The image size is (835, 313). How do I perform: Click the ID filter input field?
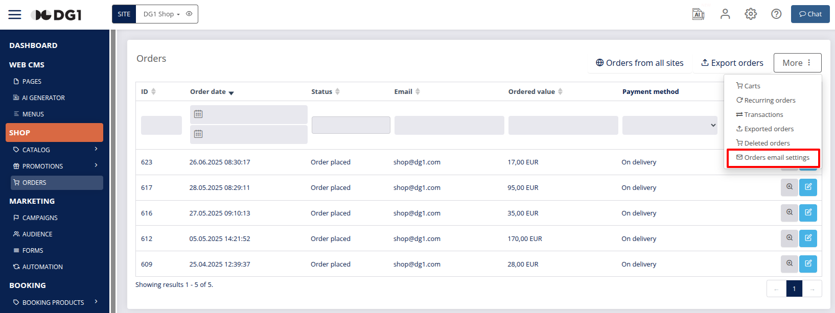(x=161, y=125)
